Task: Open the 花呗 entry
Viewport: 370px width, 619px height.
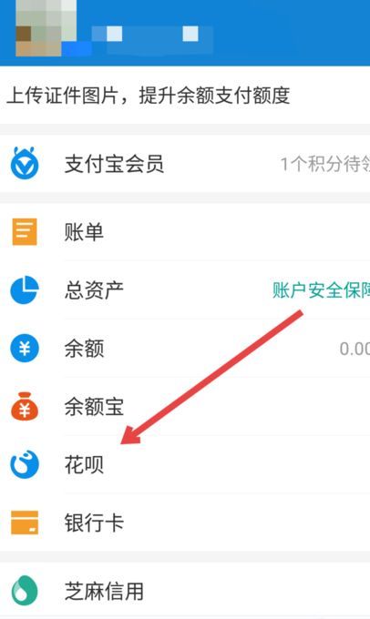Action: tap(185, 464)
